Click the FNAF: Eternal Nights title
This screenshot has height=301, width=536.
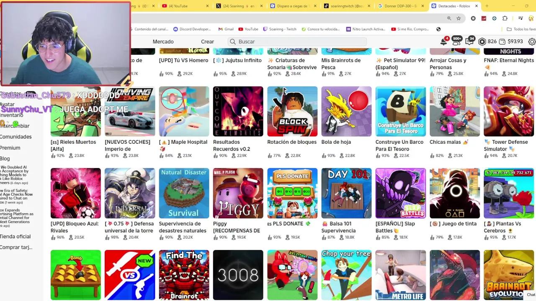coord(509,64)
